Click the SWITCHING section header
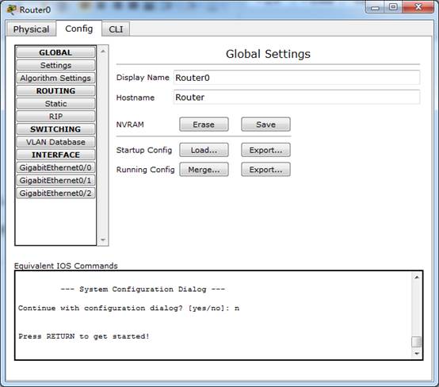The width and height of the screenshot is (439, 387). [55, 129]
